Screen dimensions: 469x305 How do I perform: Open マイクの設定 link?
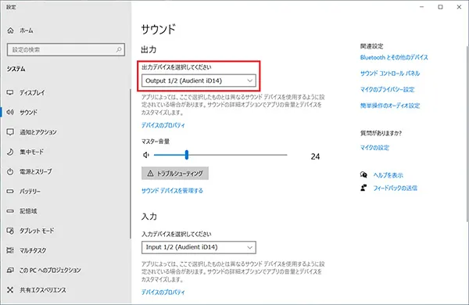coord(374,148)
